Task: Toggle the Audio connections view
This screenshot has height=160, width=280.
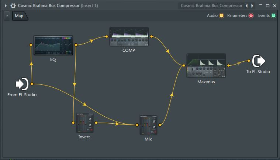Action: coord(221,16)
